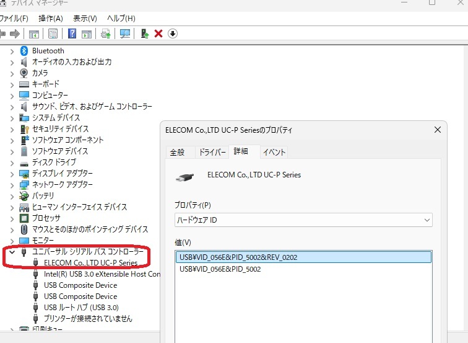Click the disk drive icon
This screenshot has height=343, width=468.
tap(24, 164)
